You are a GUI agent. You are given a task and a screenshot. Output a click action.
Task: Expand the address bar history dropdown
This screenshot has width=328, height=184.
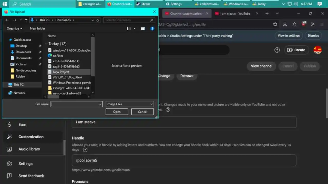click(93, 20)
